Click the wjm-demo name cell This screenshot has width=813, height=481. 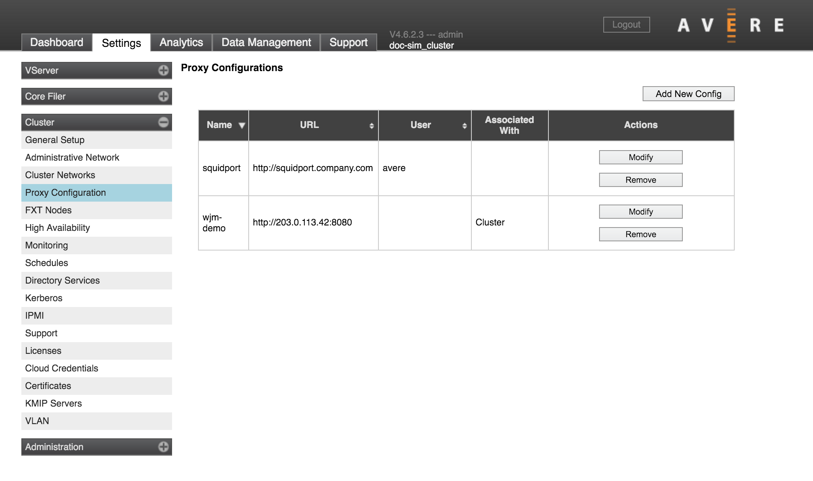coord(224,223)
